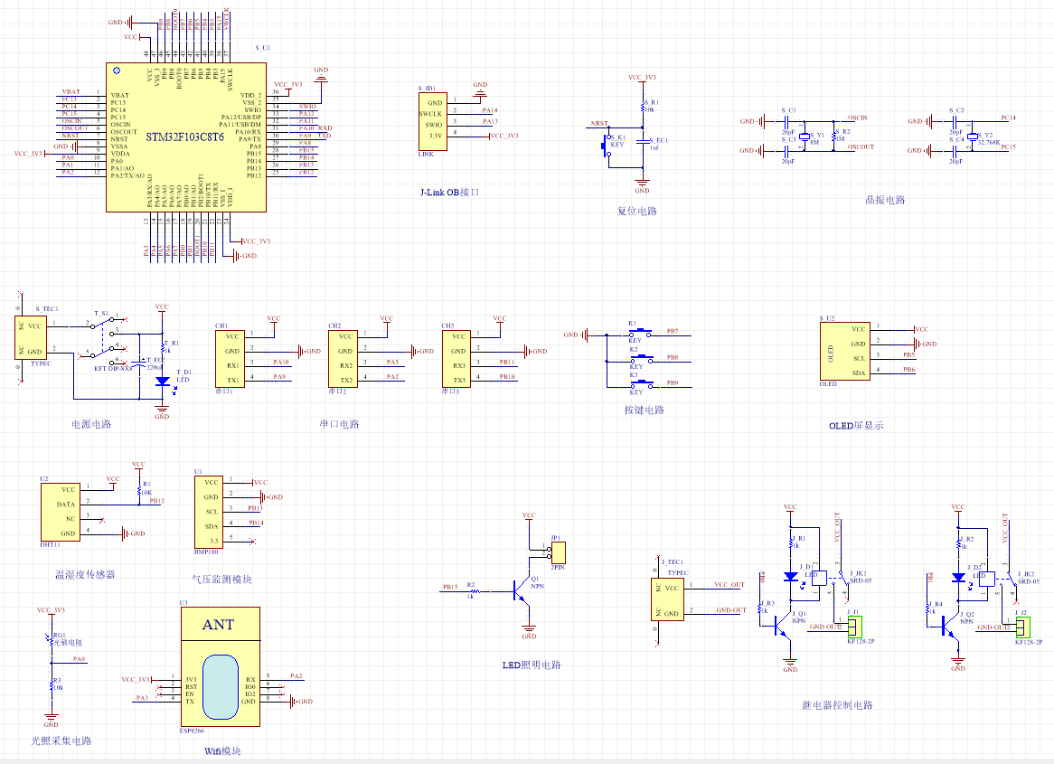The image size is (1054, 764).
Task: Click the K2 key switch symbol
Action: [x=640, y=359]
